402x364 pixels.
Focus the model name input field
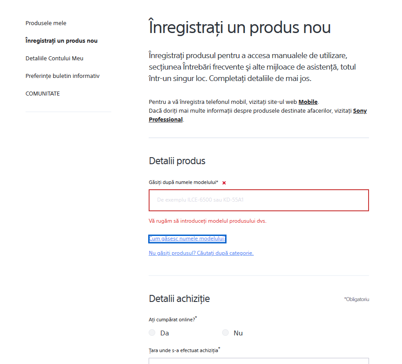point(259,200)
